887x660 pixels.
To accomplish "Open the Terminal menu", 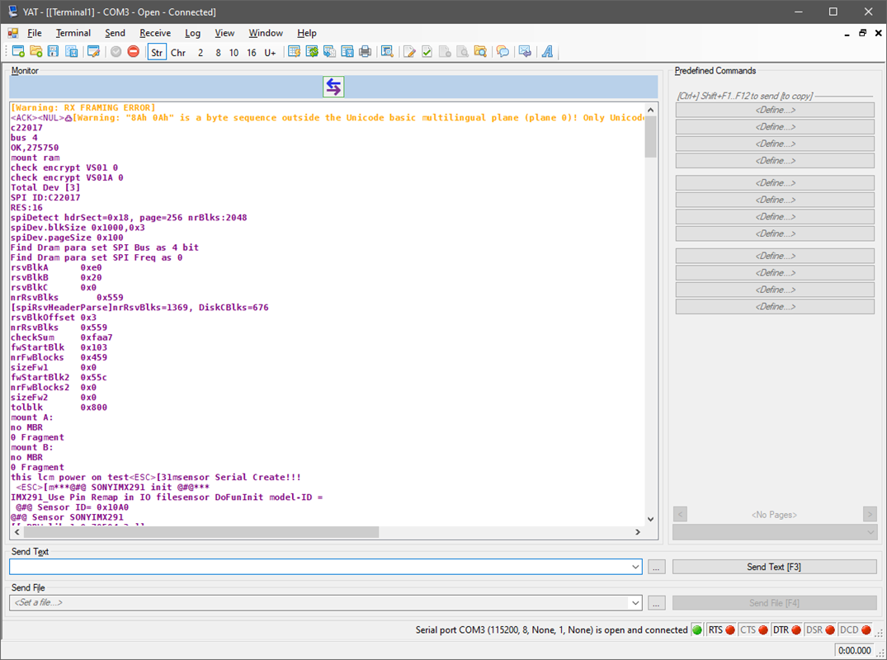I will [73, 33].
